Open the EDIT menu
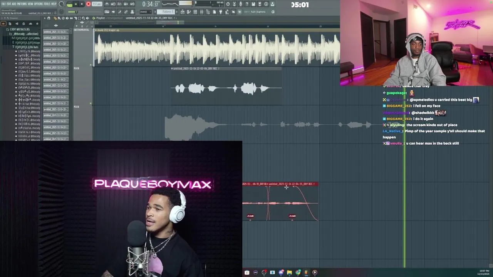This screenshot has height=277, width=493. point(9,4)
